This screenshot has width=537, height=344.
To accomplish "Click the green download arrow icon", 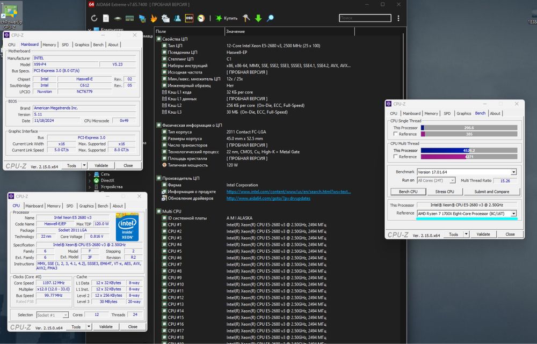I will click(x=258, y=18).
